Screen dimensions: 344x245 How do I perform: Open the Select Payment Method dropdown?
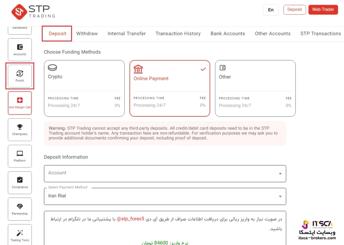(165, 196)
